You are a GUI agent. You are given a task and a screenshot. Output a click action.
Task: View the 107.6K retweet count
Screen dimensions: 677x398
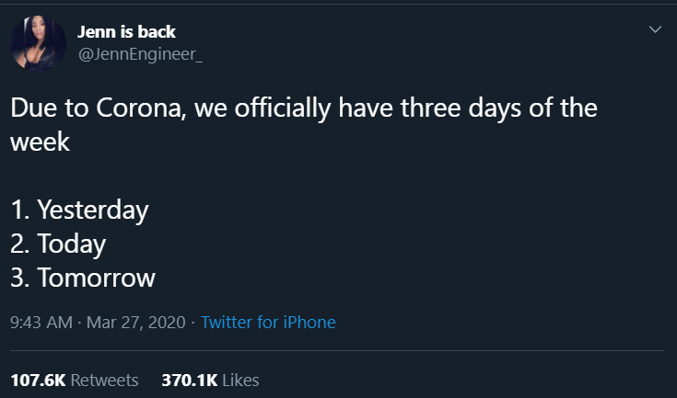[38, 380]
